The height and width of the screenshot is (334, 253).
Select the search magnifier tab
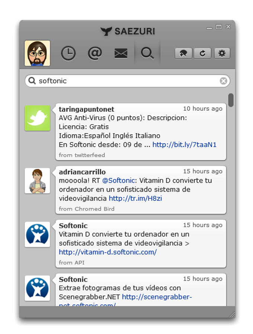point(147,53)
